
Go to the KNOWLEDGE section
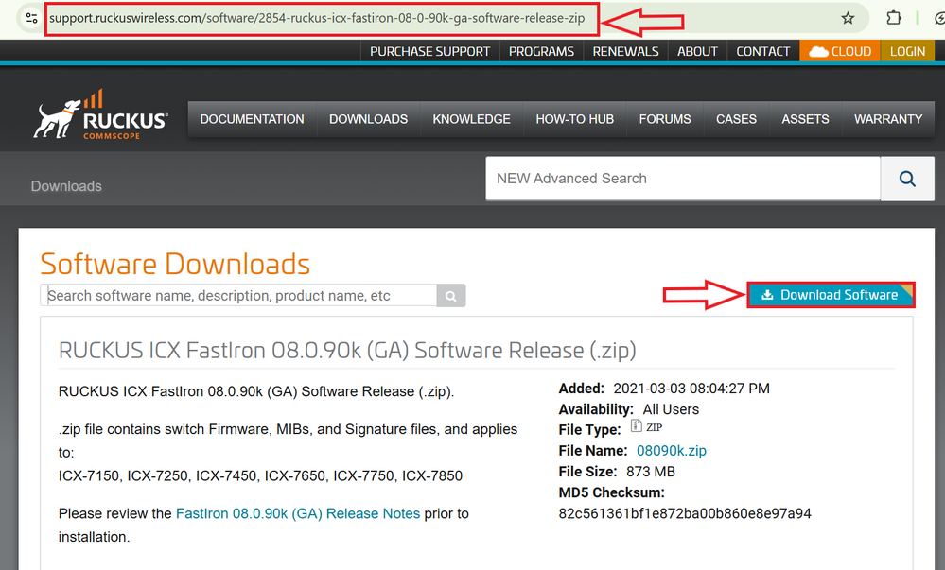point(471,119)
